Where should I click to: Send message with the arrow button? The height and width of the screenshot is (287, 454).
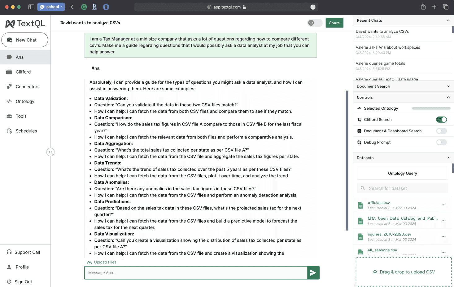(313, 273)
